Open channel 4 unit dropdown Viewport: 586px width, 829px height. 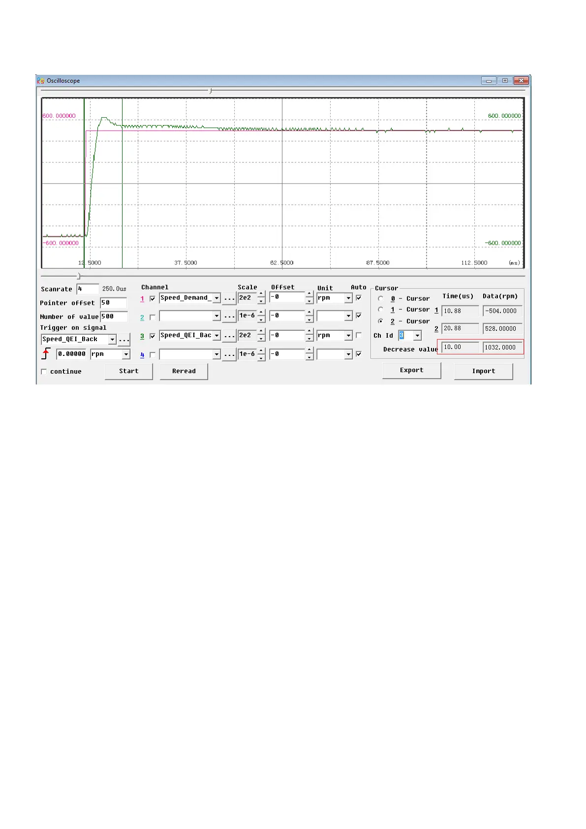click(x=348, y=354)
